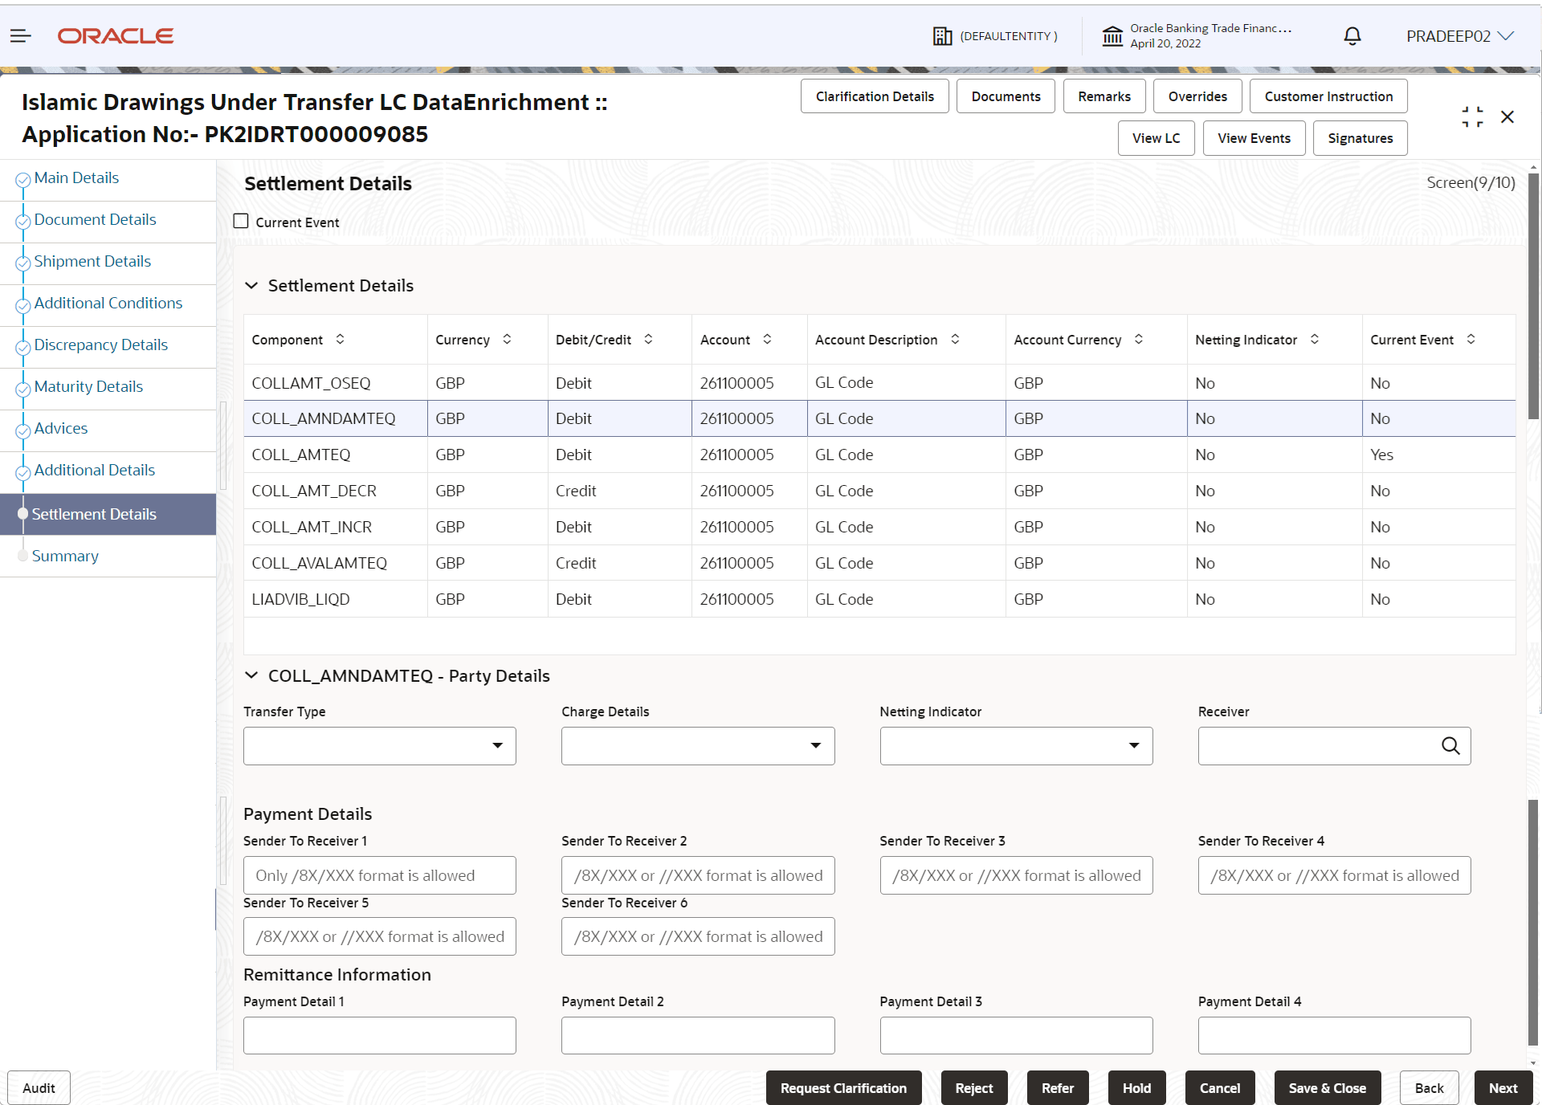Open the Charge Details dropdown

coord(697,746)
